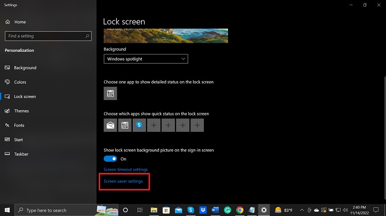The width and height of the screenshot is (386, 216).
Task: Click the Find a setting search box
Action: point(48,36)
